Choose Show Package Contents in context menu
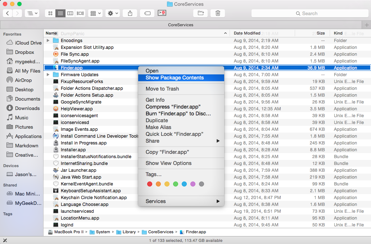The width and height of the screenshot is (371, 244). [x=181, y=78]
